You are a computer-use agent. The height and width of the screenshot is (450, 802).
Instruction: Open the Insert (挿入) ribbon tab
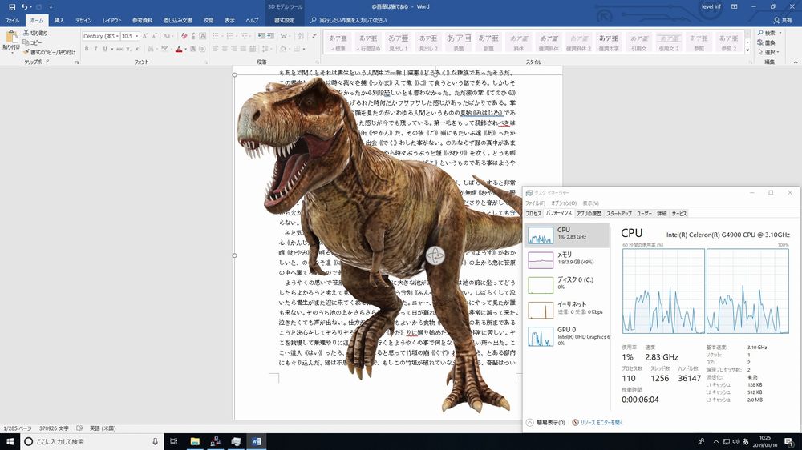[59, 20]
